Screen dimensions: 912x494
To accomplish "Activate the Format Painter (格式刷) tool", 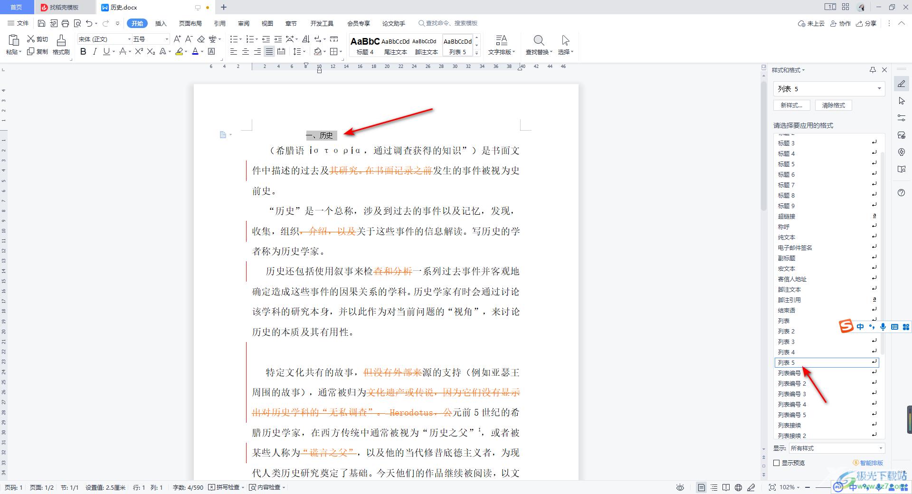I will [x=61, y=45].
